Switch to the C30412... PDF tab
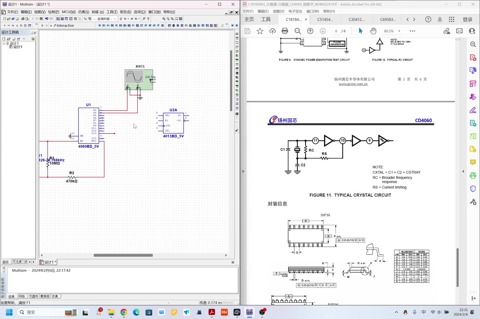 click(356, 19)
